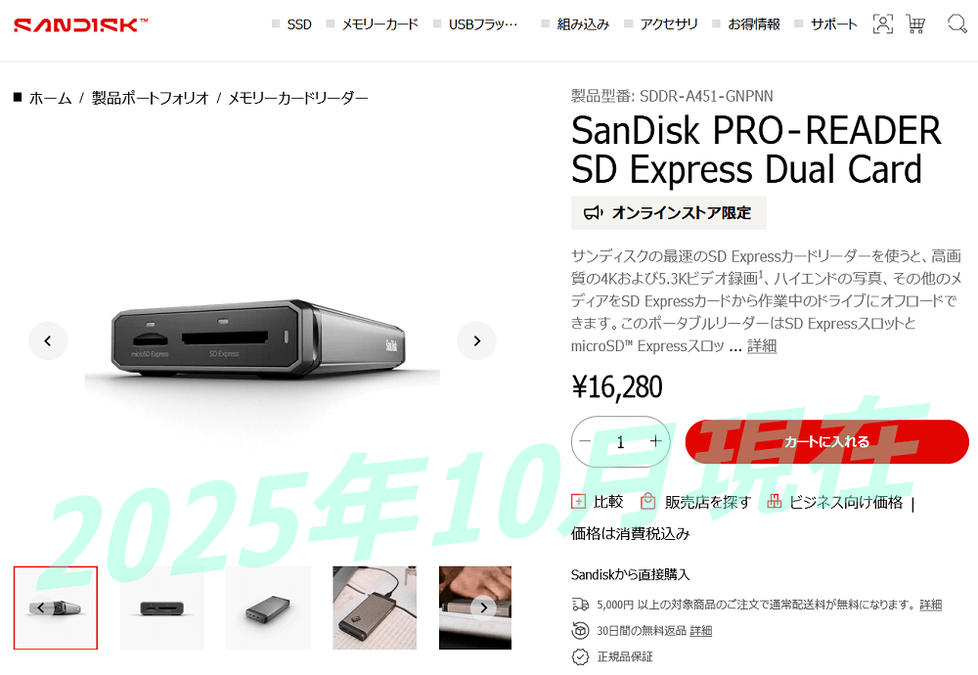Image resolution: width=978 pixels, height=675 pixels.
Task: Expand the アクセサリ menu
Action: 669,24
